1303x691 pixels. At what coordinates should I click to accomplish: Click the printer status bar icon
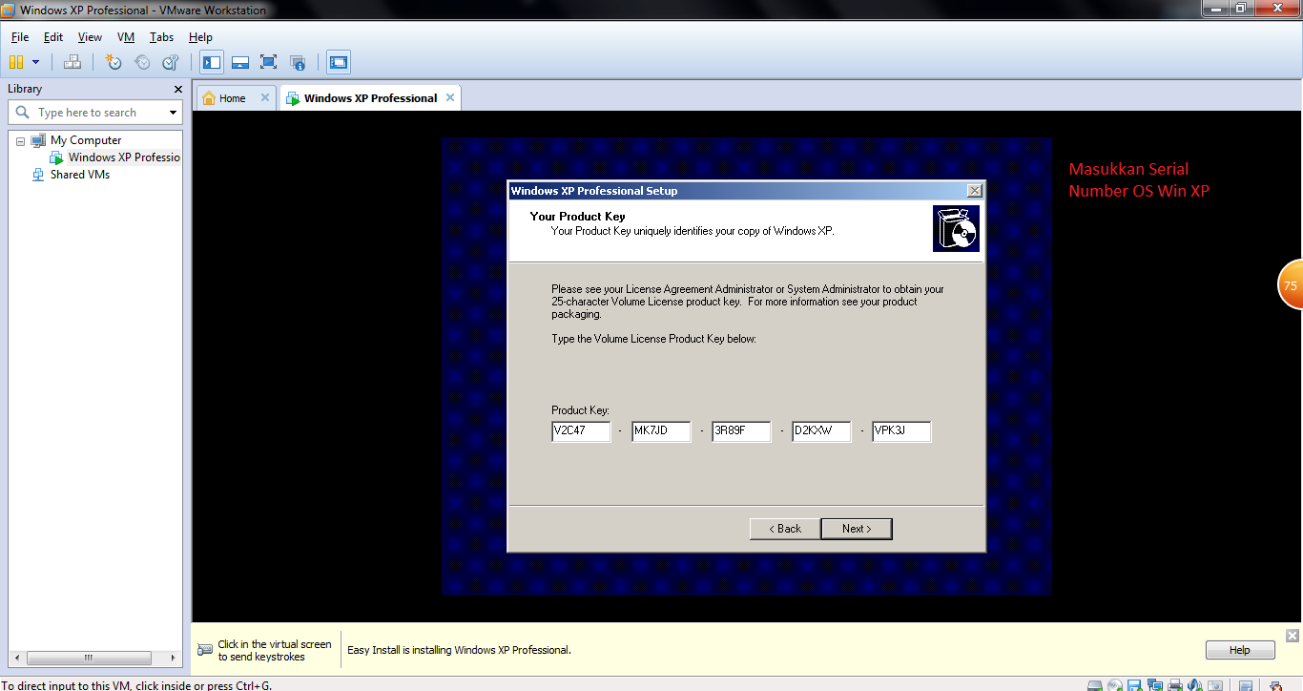click(x=1175, y=685)
